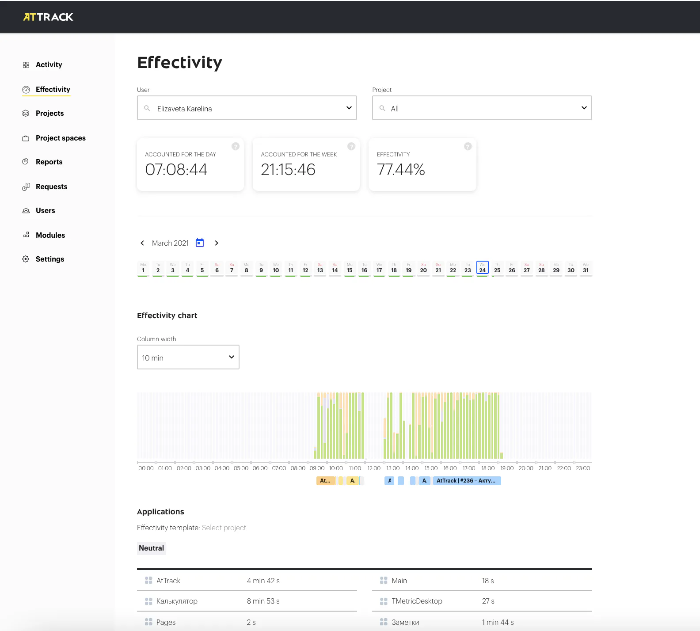Click the blue AtTrack #236 timeline segment
The width and height of the screenshot is (700, 631).
click(x=467, y=481)
